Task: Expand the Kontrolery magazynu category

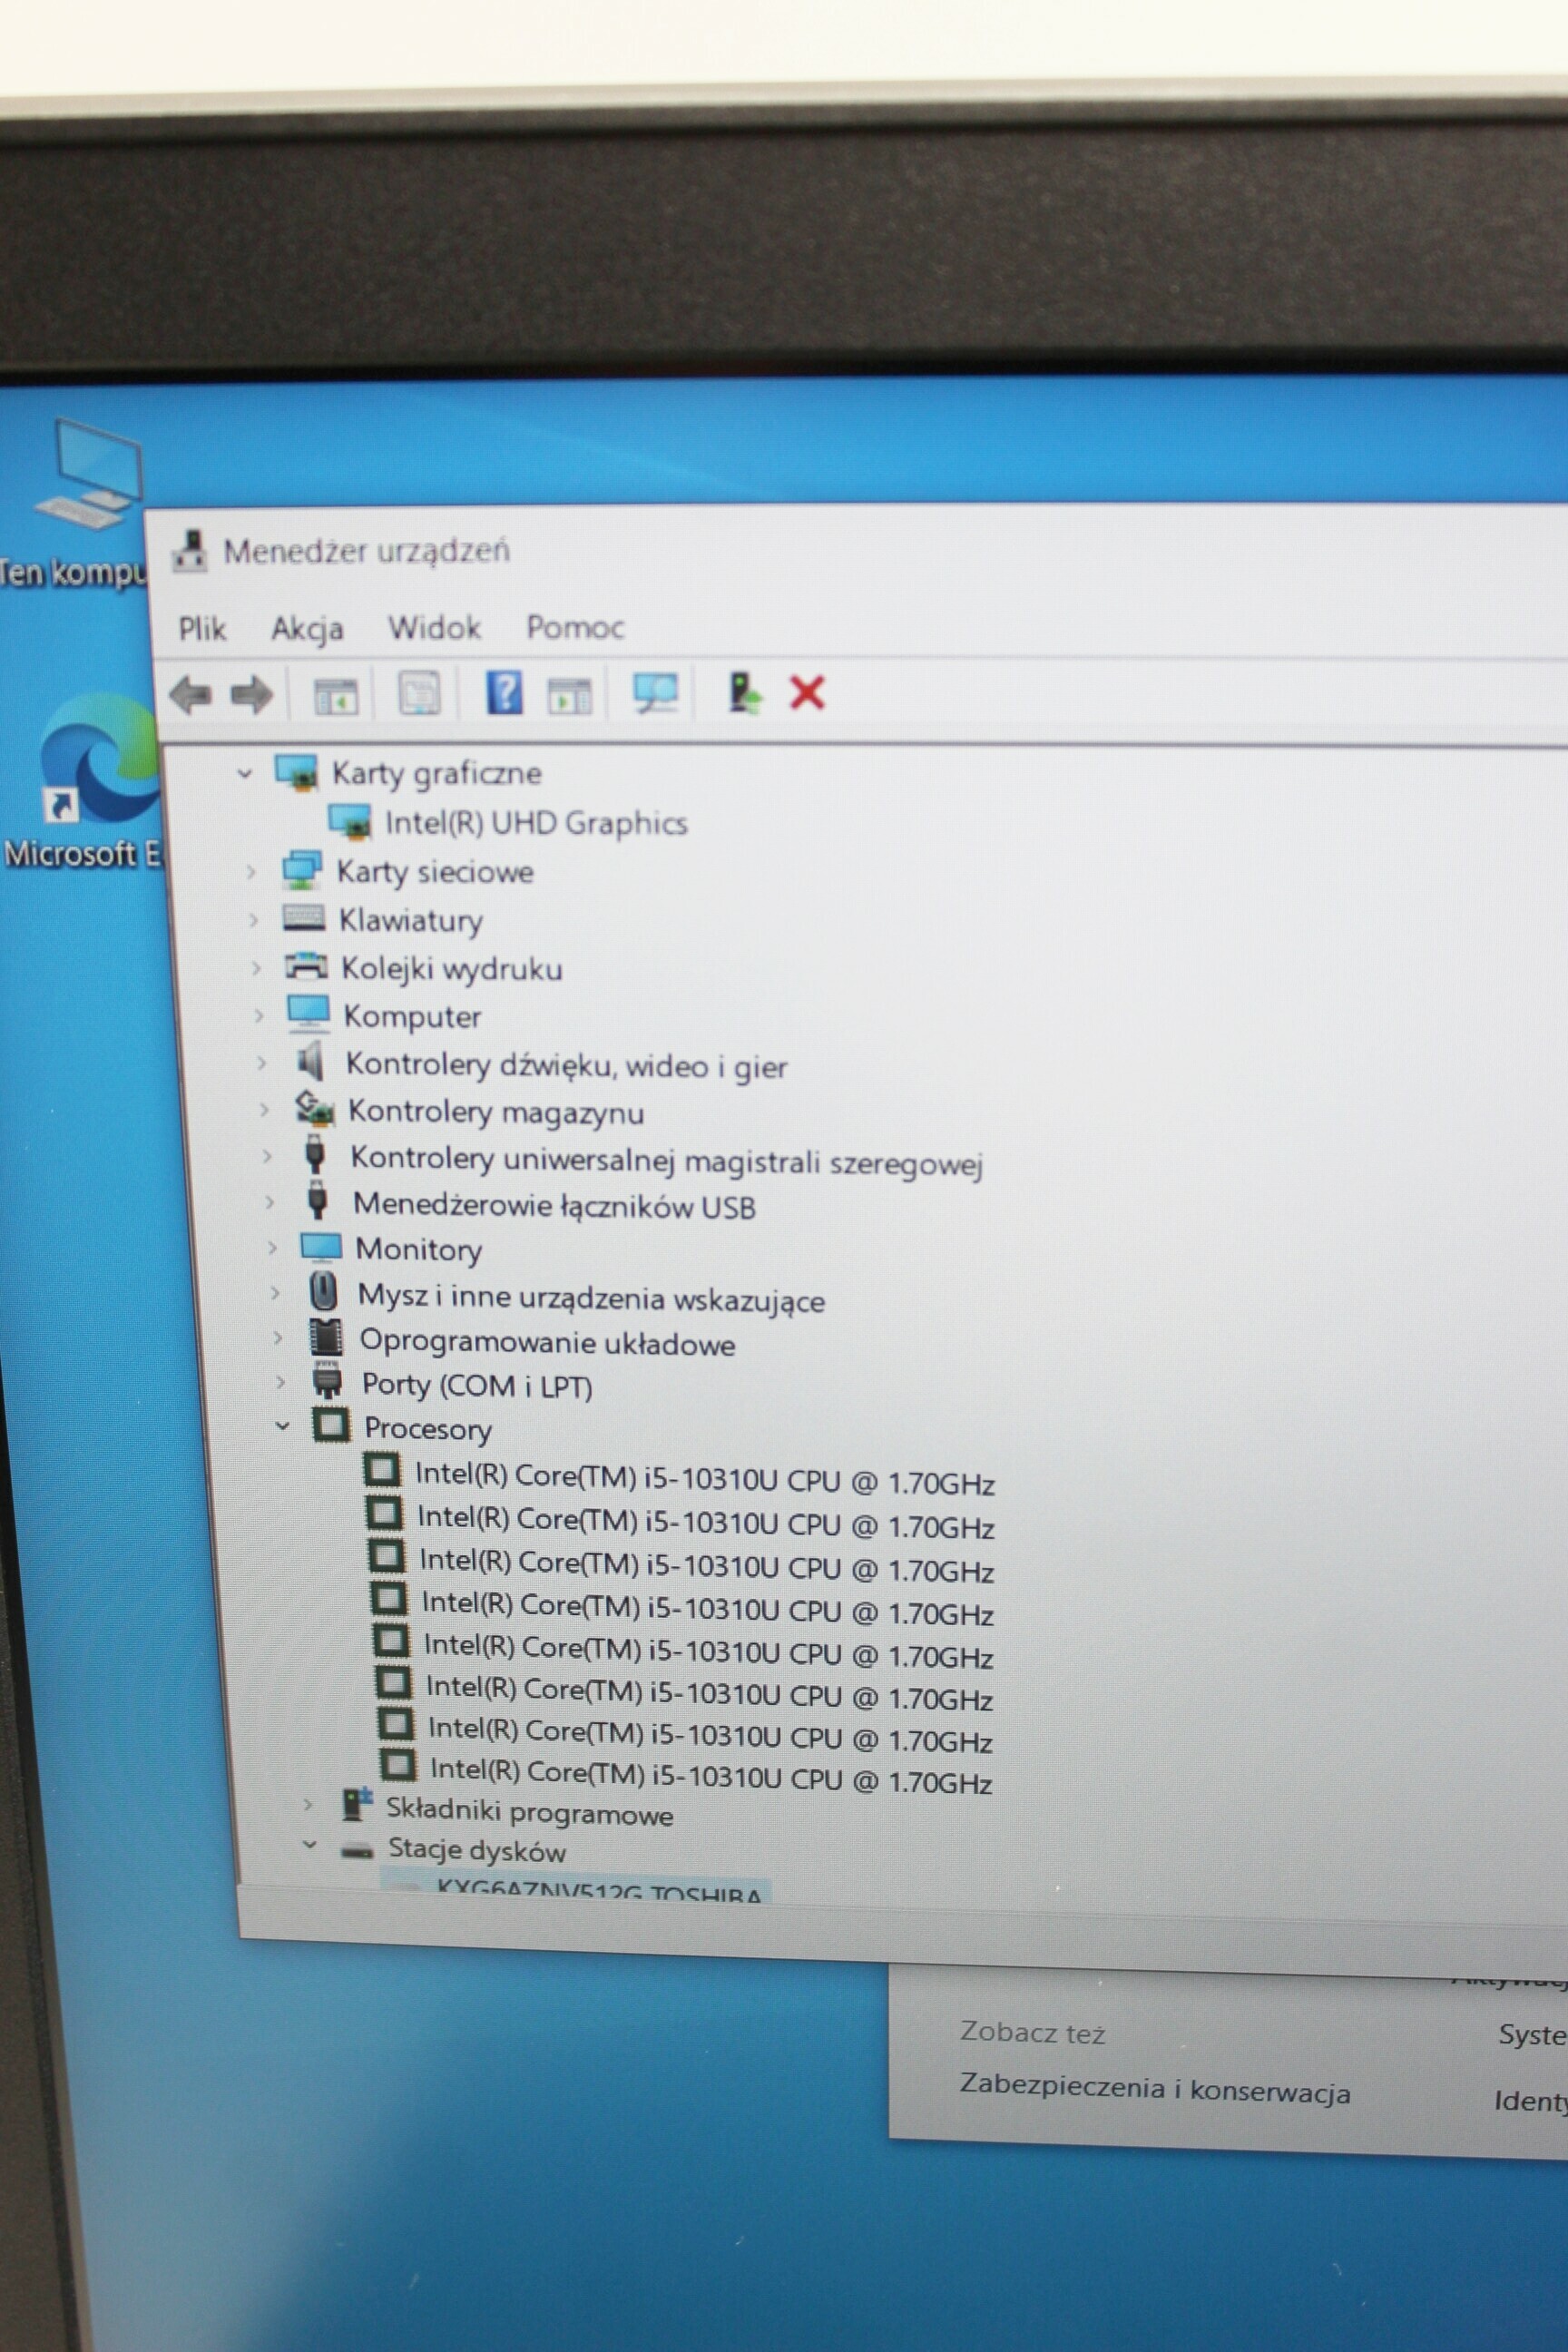Action: [264, 1110]
